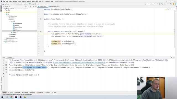Open Favorites side panel button
The image size is (177, 99).
(x=1, y=87)
